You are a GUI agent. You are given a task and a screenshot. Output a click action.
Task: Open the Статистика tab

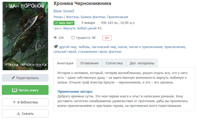(114, 63)
